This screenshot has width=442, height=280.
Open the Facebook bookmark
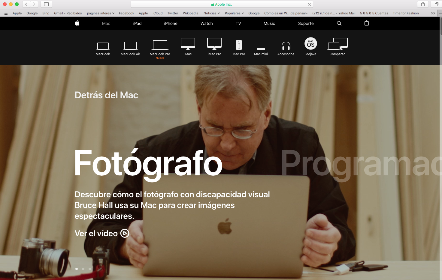tap(126, 13)
